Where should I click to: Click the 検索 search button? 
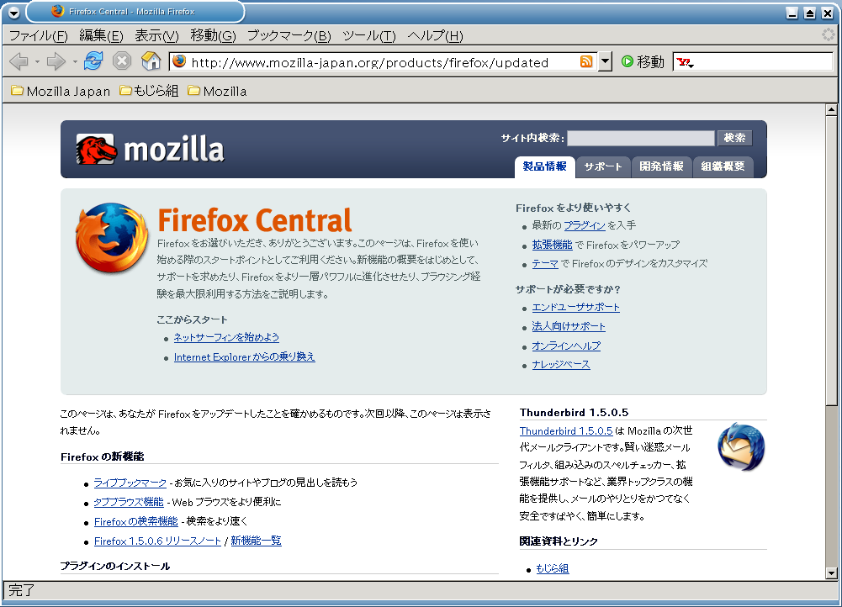pyautogui.click(x=734, y=139)
